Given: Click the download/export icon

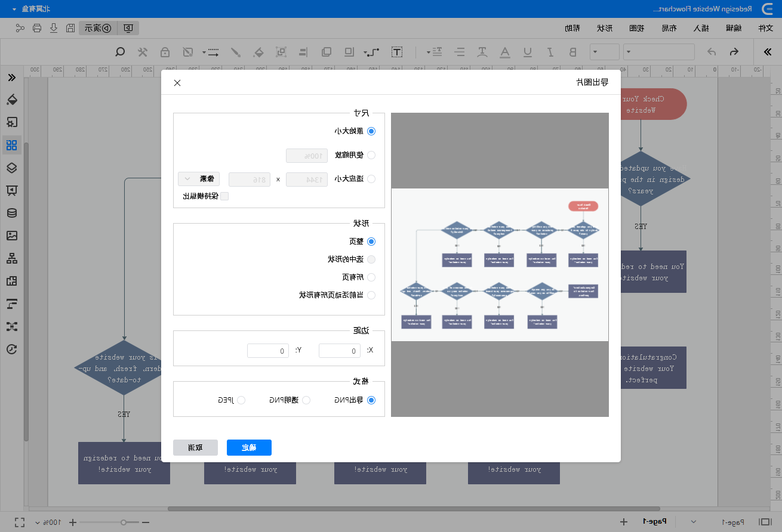Looking at the screenshot, I should click(54, 28).
